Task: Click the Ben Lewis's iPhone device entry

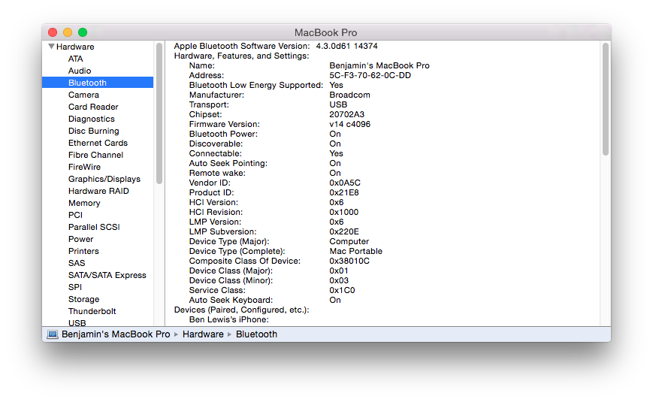Action: (x=229, y=319)
